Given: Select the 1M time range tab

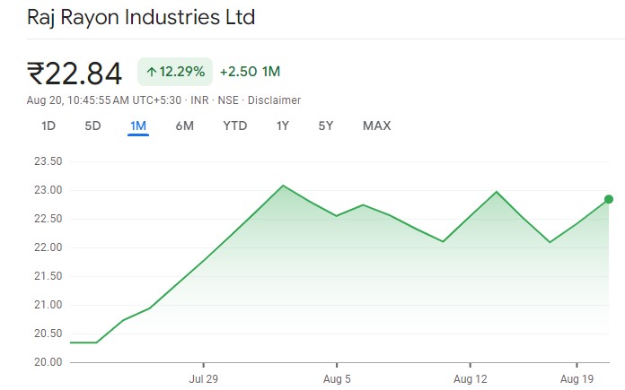Looking at the screenshot, I should coord(138,126).
